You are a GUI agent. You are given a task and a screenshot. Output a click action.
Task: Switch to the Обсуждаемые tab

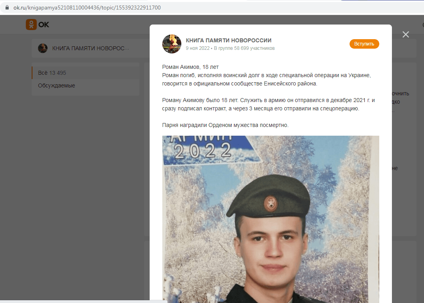click(86, 85)
